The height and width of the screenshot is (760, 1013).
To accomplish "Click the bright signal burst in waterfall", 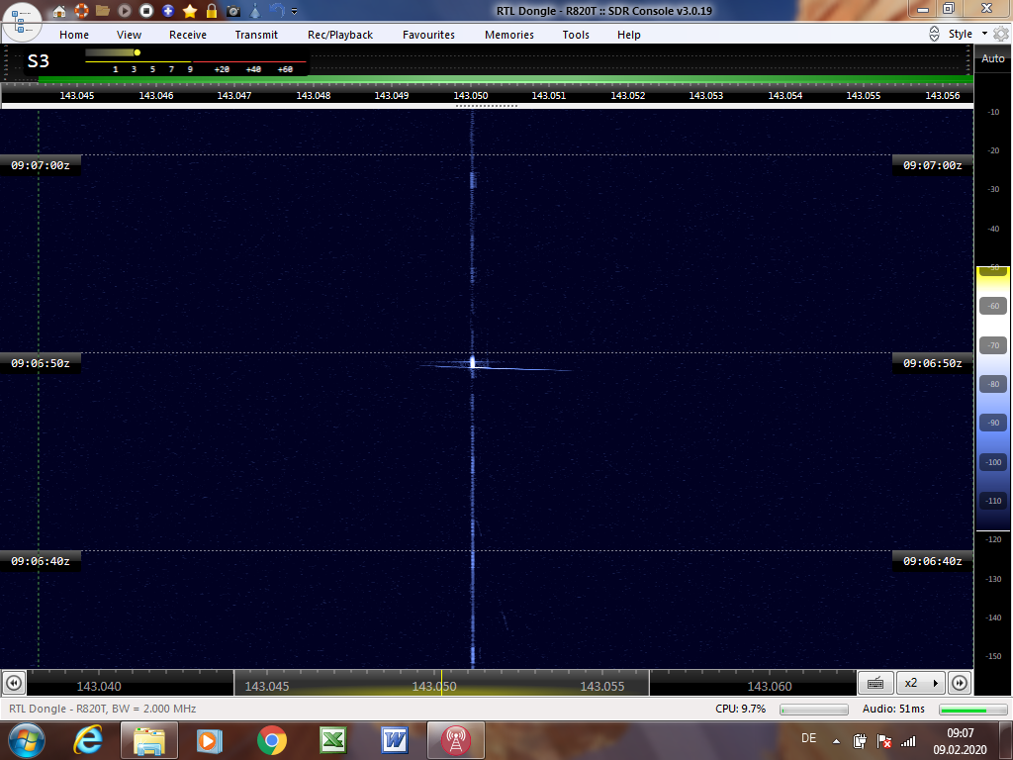I will [x=473, y=362].
